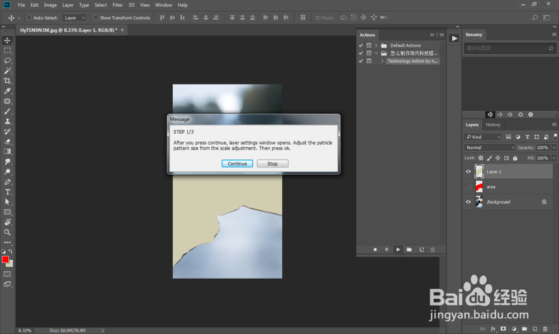
Task: Select the Horizontal Type tool
Action: tap(7, 192)
